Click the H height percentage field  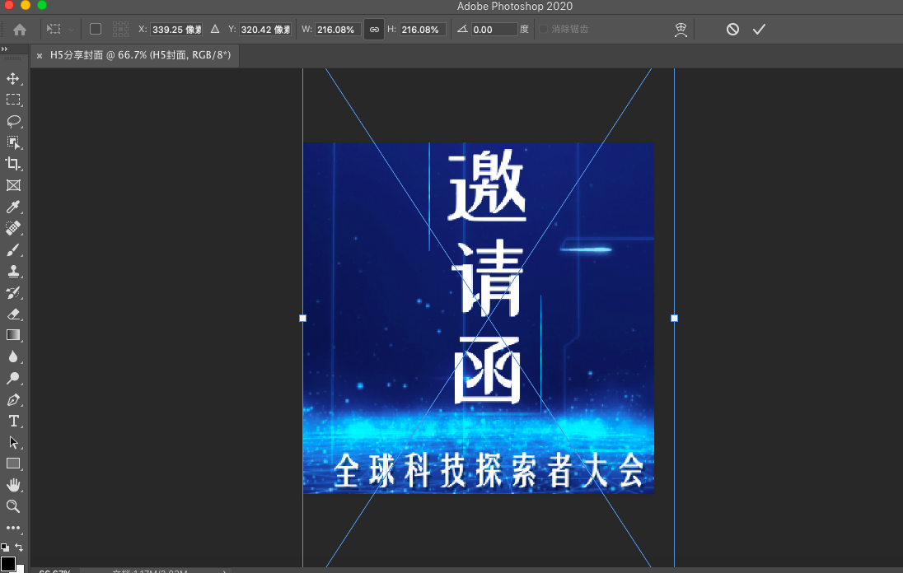tap(423, 30)
